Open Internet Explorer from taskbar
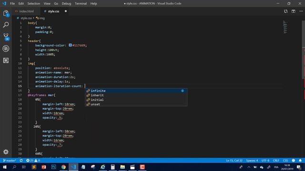The image size is (305, 171). tap(103, 167)
